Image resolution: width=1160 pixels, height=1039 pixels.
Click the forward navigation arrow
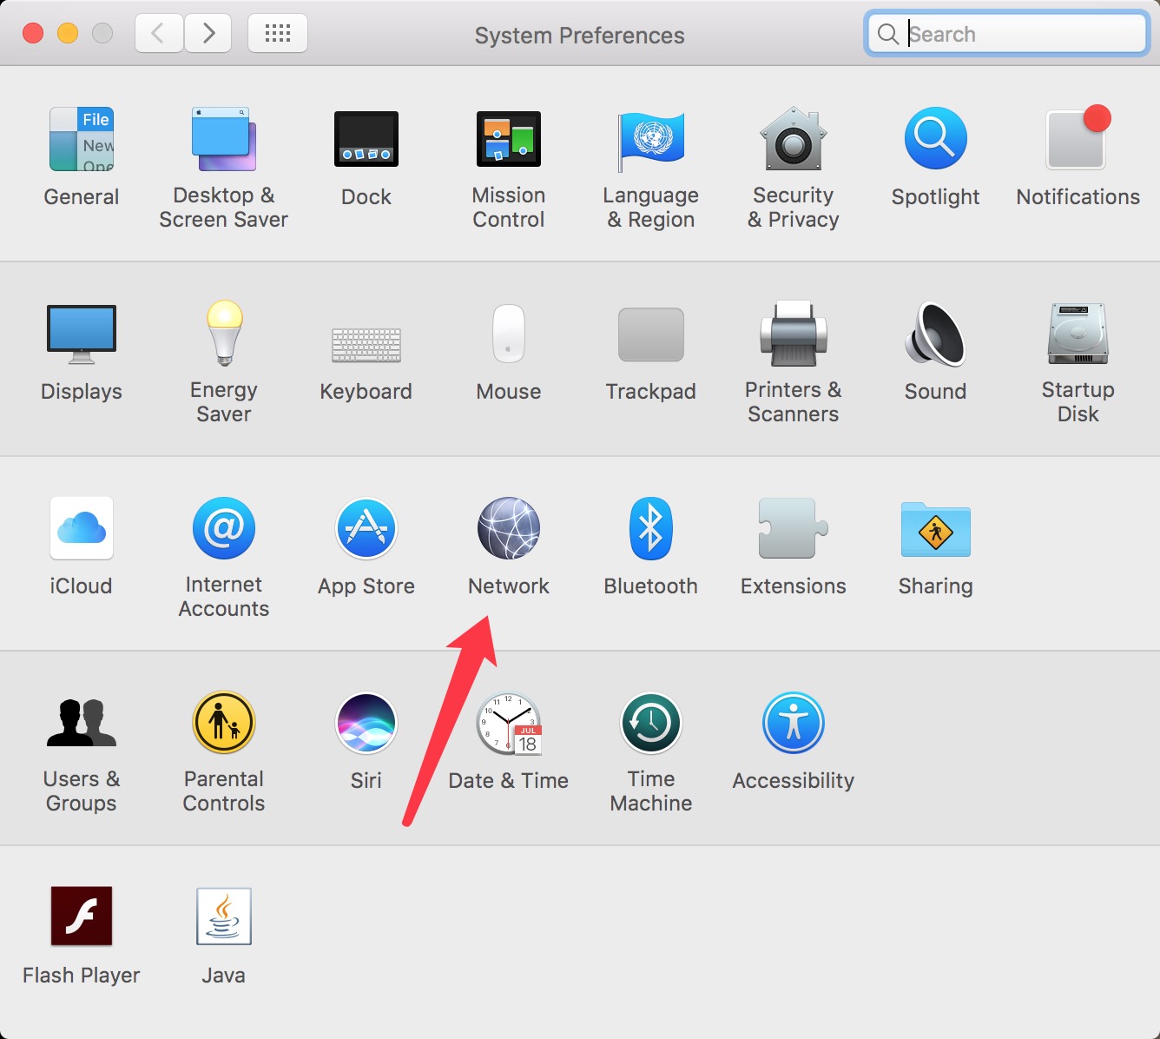tap(208, 33)
